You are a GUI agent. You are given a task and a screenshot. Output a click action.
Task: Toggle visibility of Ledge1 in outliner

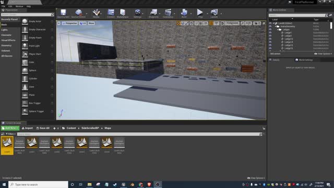270,32
